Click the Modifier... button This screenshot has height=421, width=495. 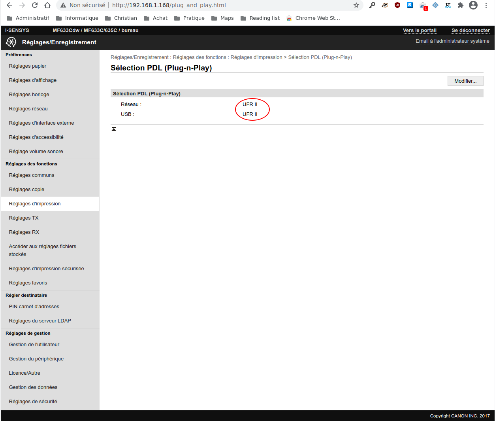coord(465,81)
